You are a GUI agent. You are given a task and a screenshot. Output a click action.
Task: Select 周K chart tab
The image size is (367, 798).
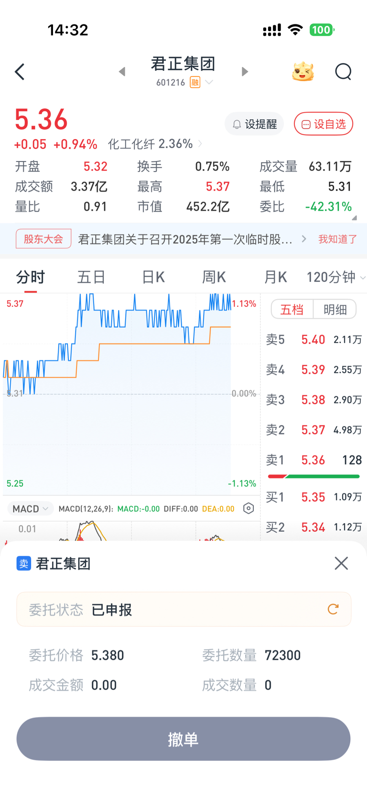coord(214,277)
